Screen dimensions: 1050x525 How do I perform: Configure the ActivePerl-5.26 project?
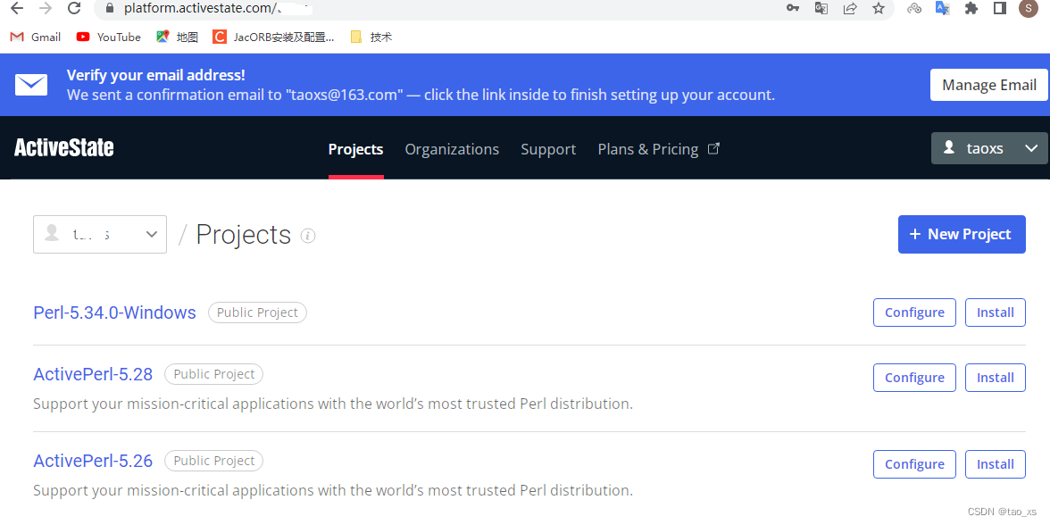tap(914, 464)
